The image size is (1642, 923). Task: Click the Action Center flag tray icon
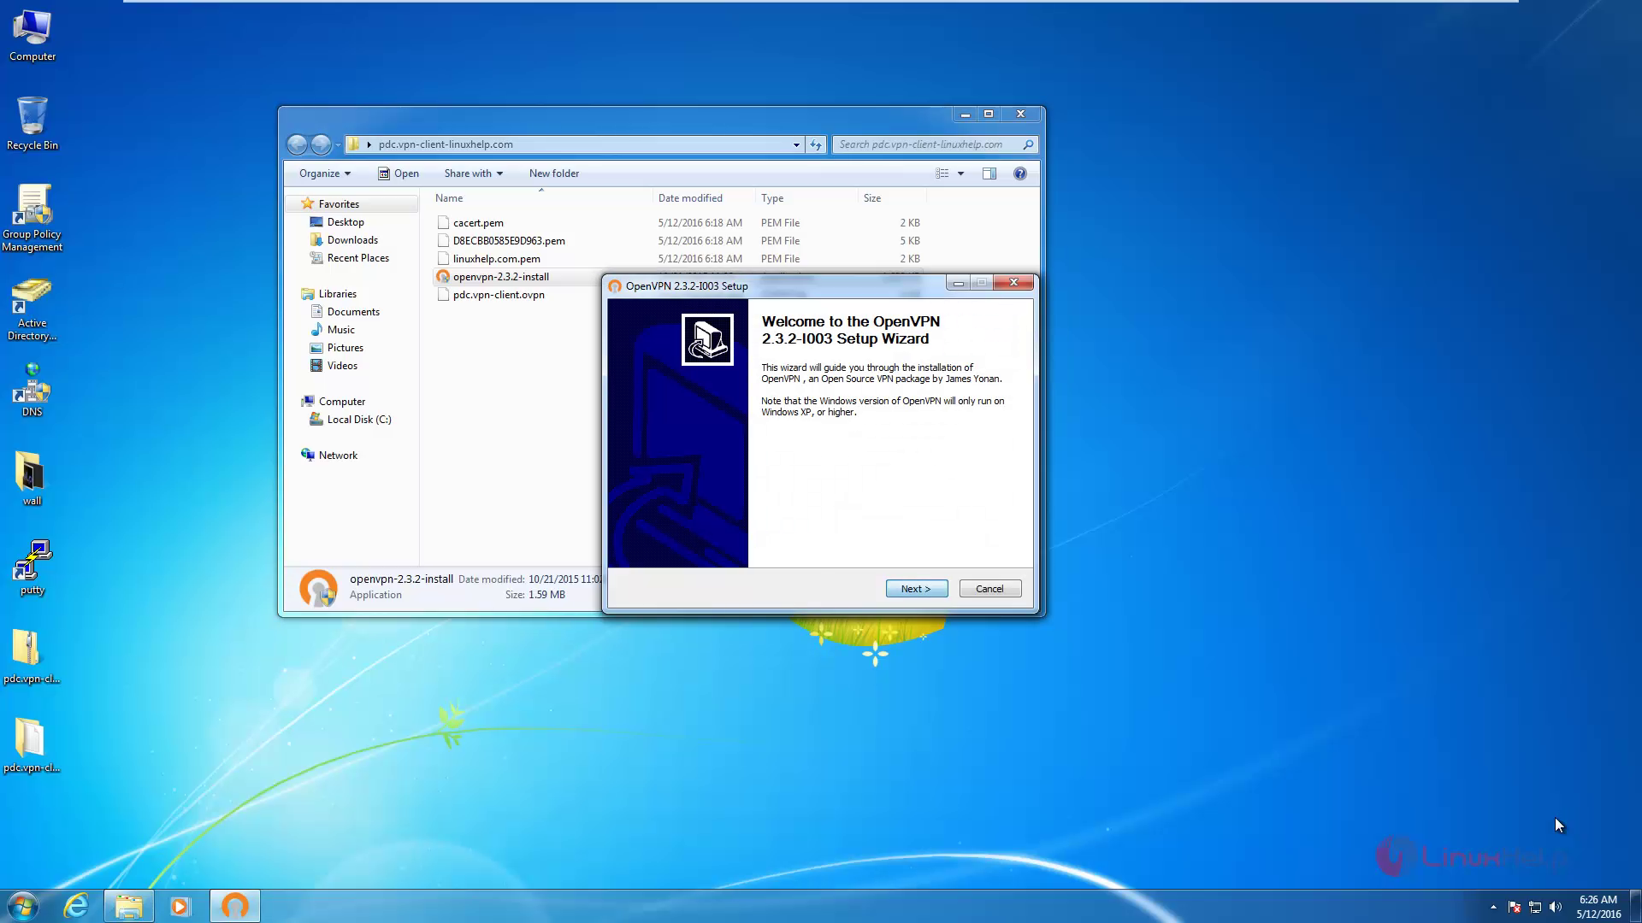tap(1515, 907)
